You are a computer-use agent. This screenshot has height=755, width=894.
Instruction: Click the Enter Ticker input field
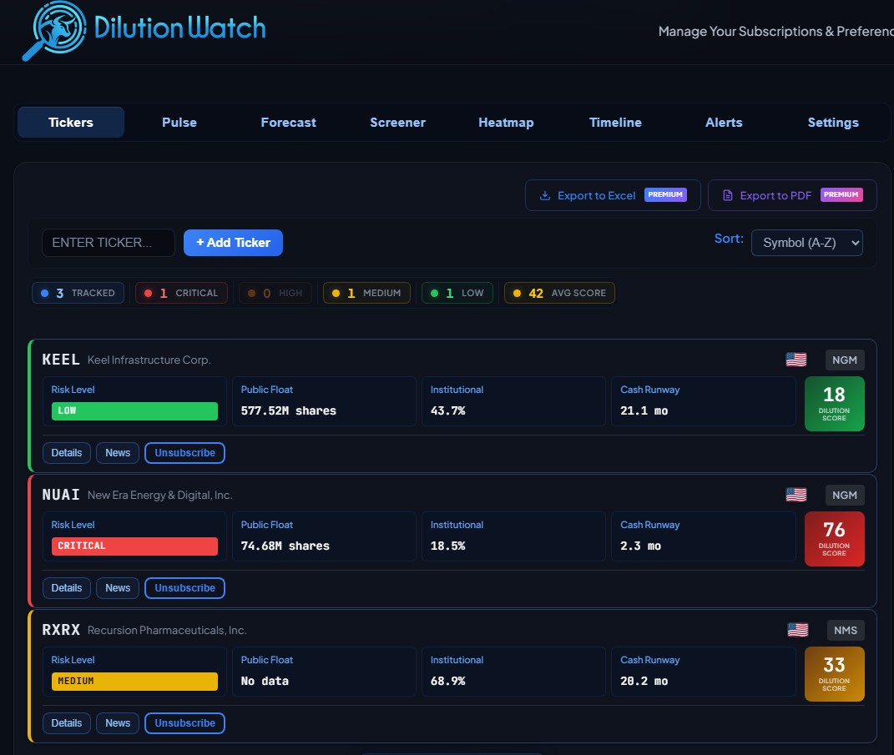pos(109,243)
